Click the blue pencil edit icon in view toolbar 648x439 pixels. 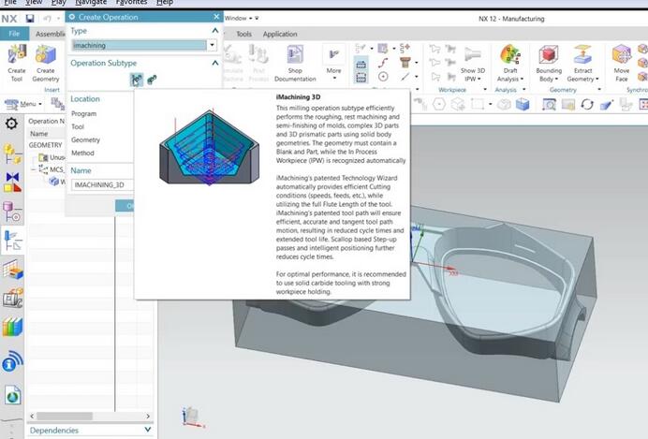[x=606, y=104]
